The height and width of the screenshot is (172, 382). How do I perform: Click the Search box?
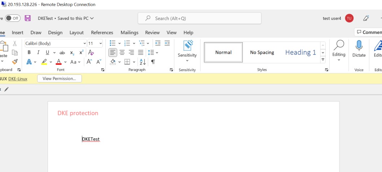click(x=199, y=18)
